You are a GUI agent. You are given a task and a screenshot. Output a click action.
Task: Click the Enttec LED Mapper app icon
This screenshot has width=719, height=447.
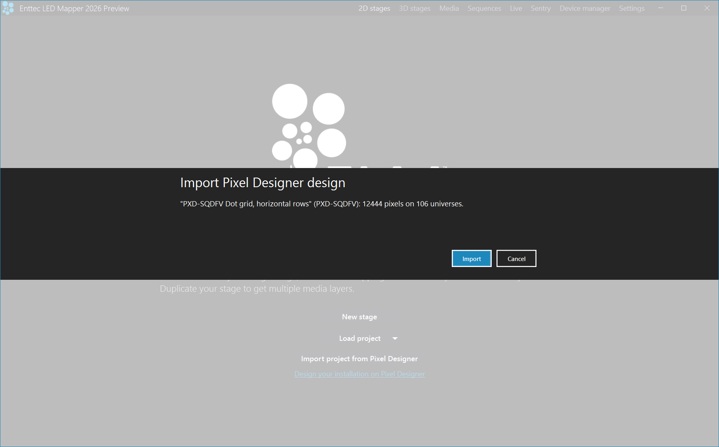pos(8,8)
